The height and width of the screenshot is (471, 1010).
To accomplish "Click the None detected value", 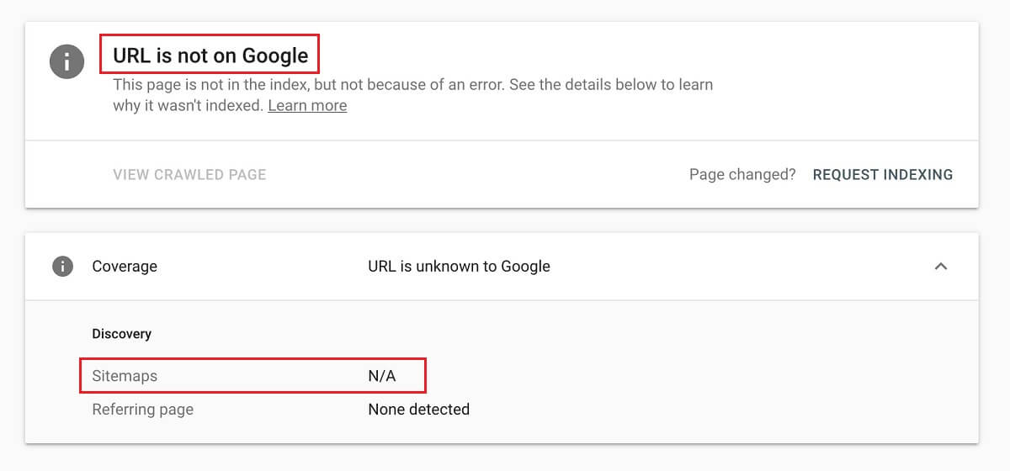I will (418, 410).
